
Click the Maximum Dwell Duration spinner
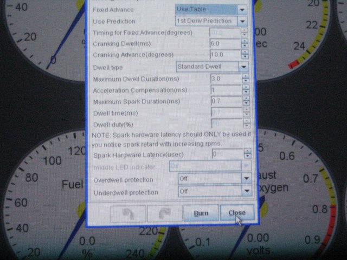click(x=245, y=79)
